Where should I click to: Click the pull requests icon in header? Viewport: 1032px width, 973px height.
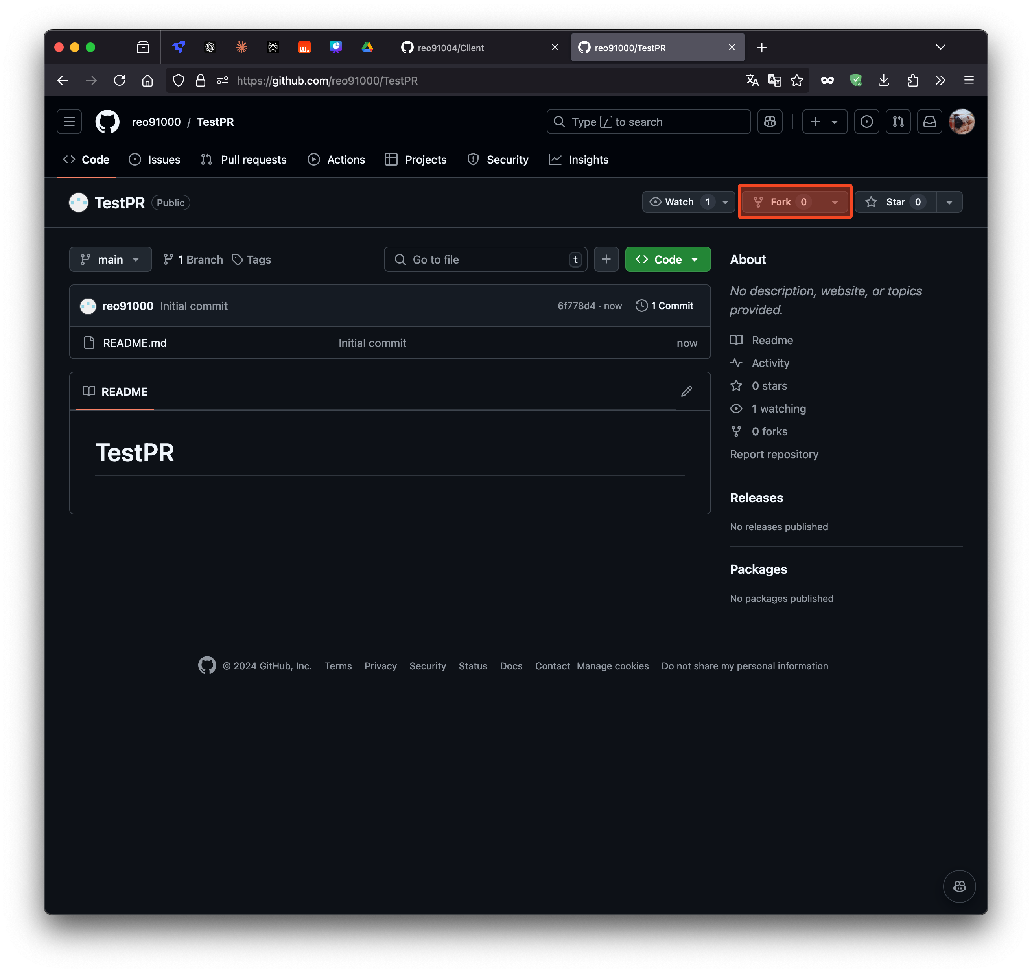click(x=898, y=122)
